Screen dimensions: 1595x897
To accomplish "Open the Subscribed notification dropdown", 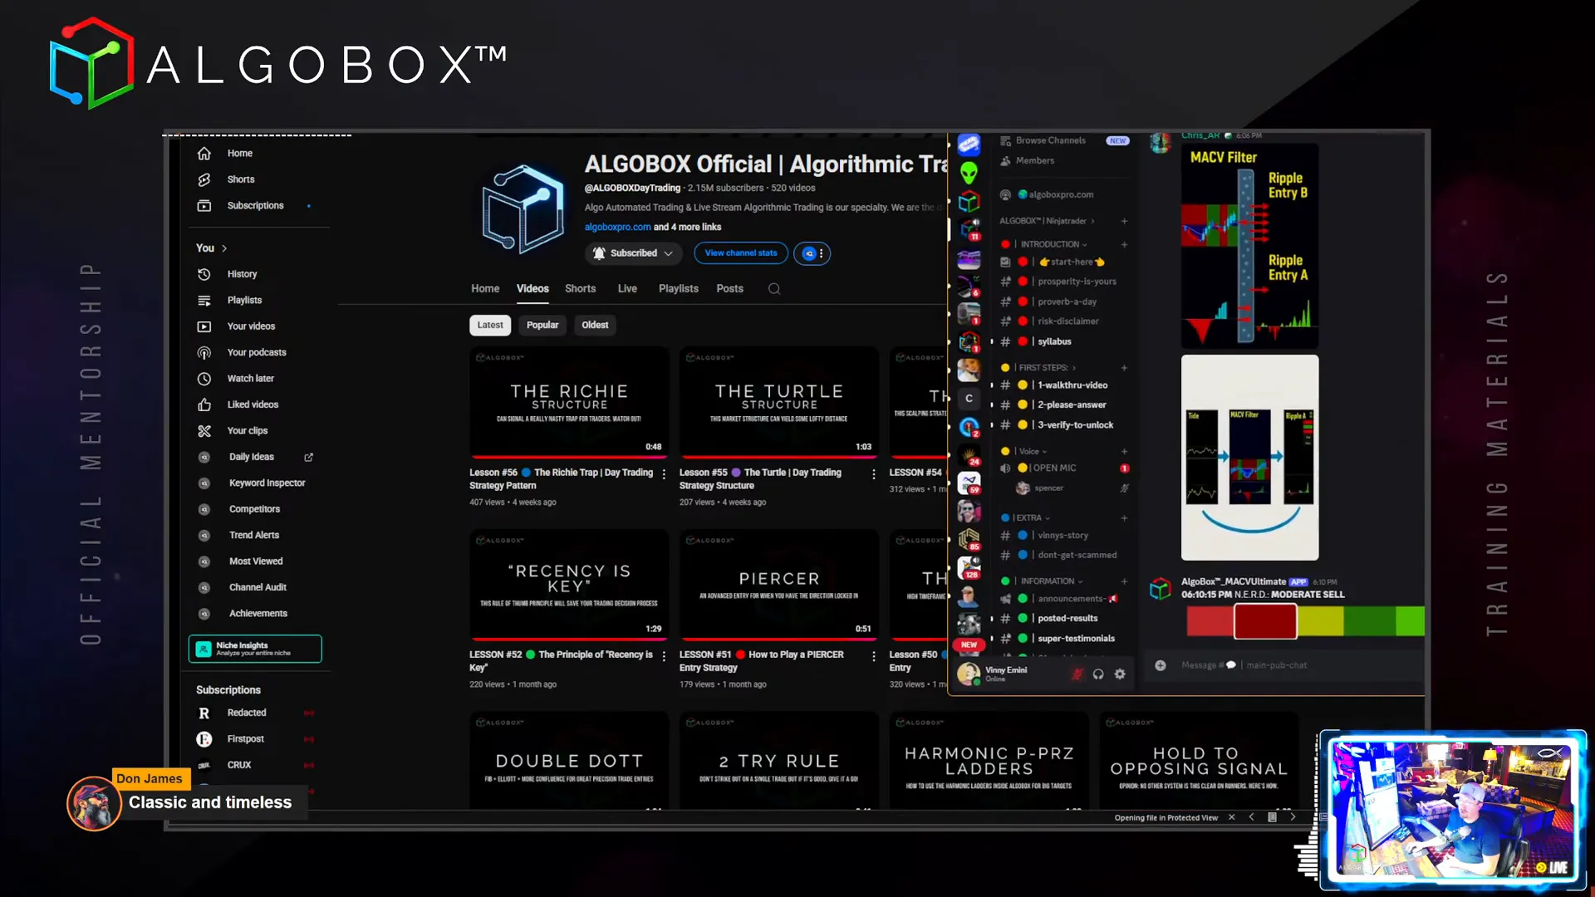I will (633, 253).
